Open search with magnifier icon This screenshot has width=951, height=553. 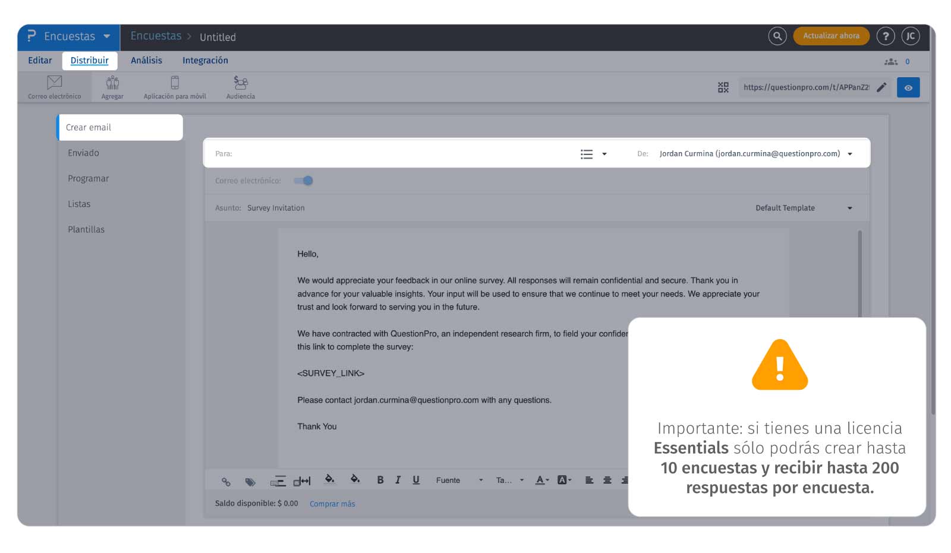pyautogui.click(x=777, y=36)
